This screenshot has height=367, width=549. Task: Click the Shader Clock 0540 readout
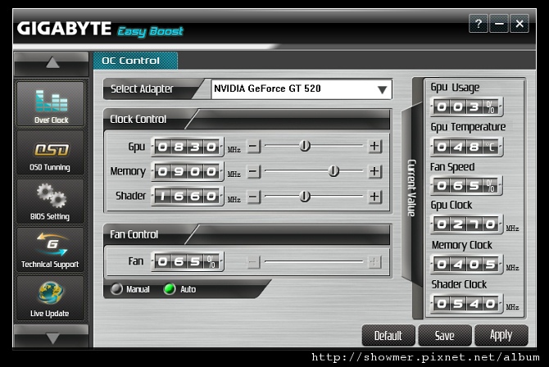click(x=466, y=303)
